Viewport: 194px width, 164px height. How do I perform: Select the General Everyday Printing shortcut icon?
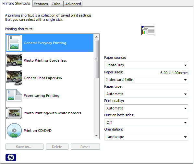(14, 43)
